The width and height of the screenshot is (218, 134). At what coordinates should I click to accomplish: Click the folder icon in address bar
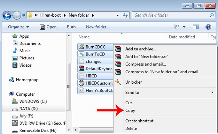click(30, 15)
